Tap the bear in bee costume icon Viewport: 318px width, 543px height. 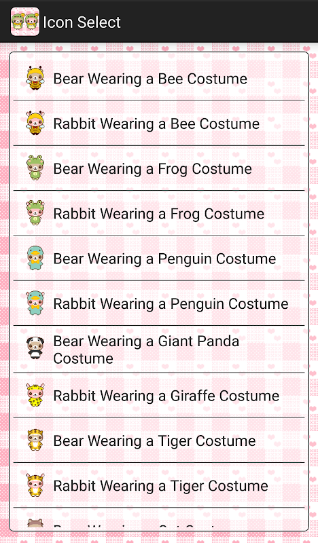[x=35, y=78]
